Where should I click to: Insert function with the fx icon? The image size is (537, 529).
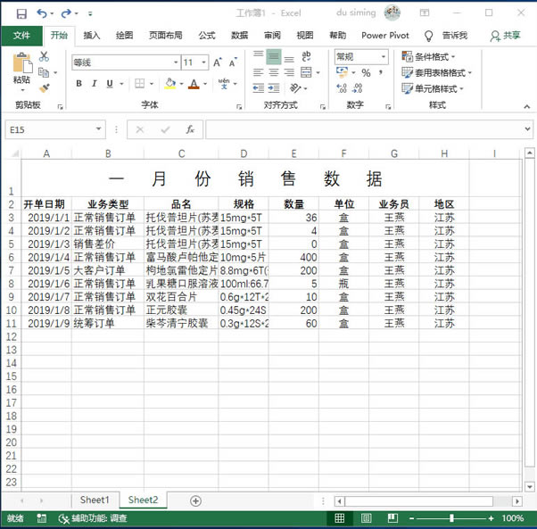pyautogui.click(x=190, y=129)
